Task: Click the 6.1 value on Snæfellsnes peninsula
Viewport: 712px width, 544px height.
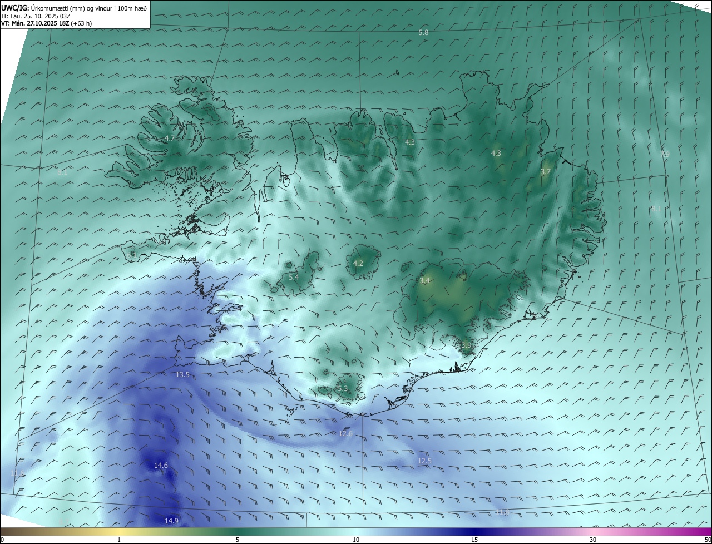Action: pos(131,255)
